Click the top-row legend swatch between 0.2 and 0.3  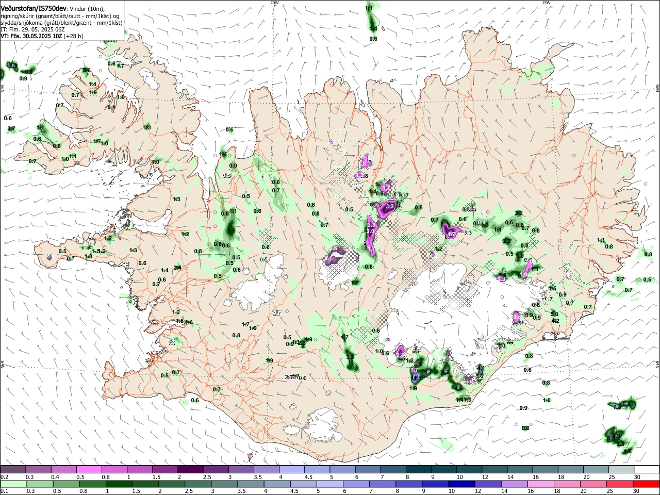tap(13, 469)
